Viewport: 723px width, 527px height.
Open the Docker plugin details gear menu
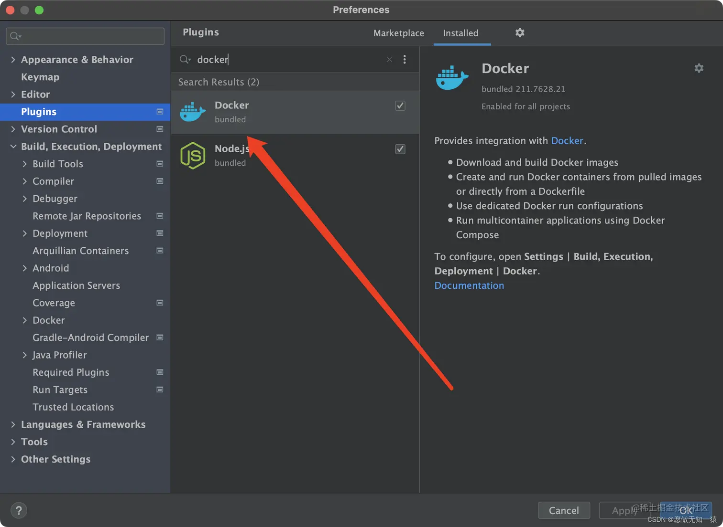point(699,68)
